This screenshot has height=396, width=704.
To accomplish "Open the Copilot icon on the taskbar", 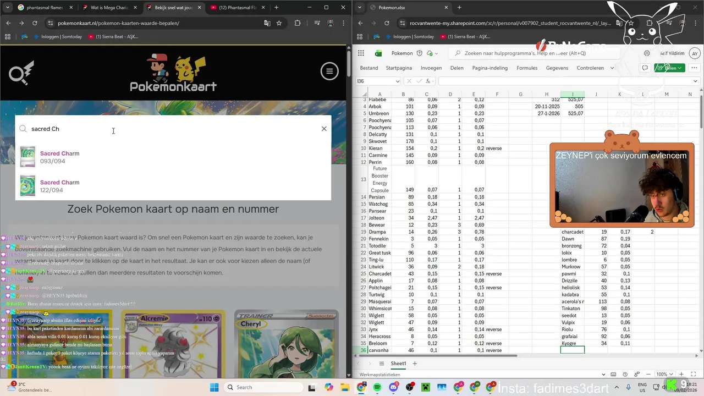I will pos(329,387).
